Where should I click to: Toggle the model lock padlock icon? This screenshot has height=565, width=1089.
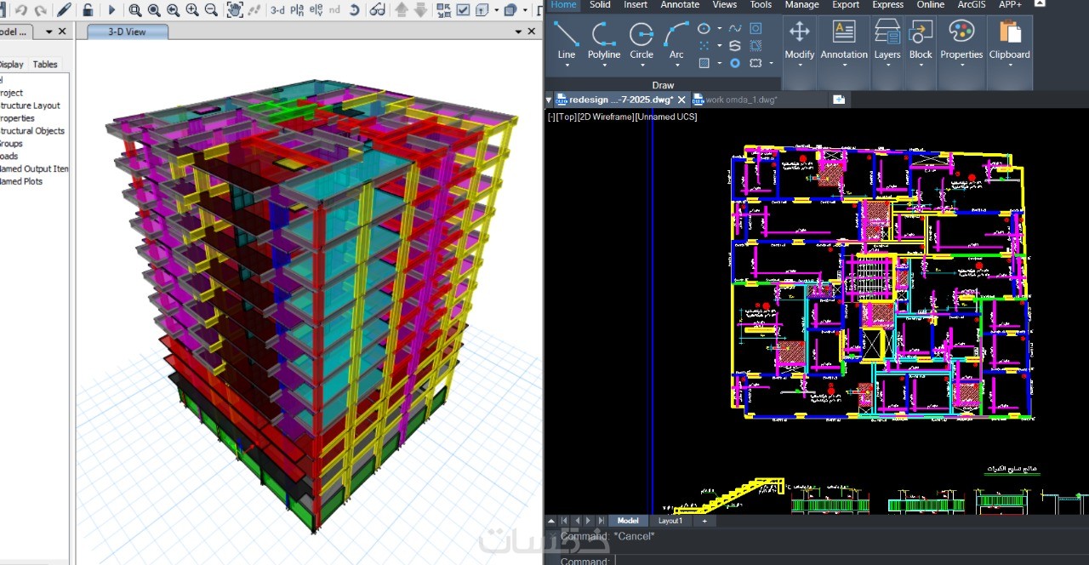pyautogui.click(x=88, y=10)
